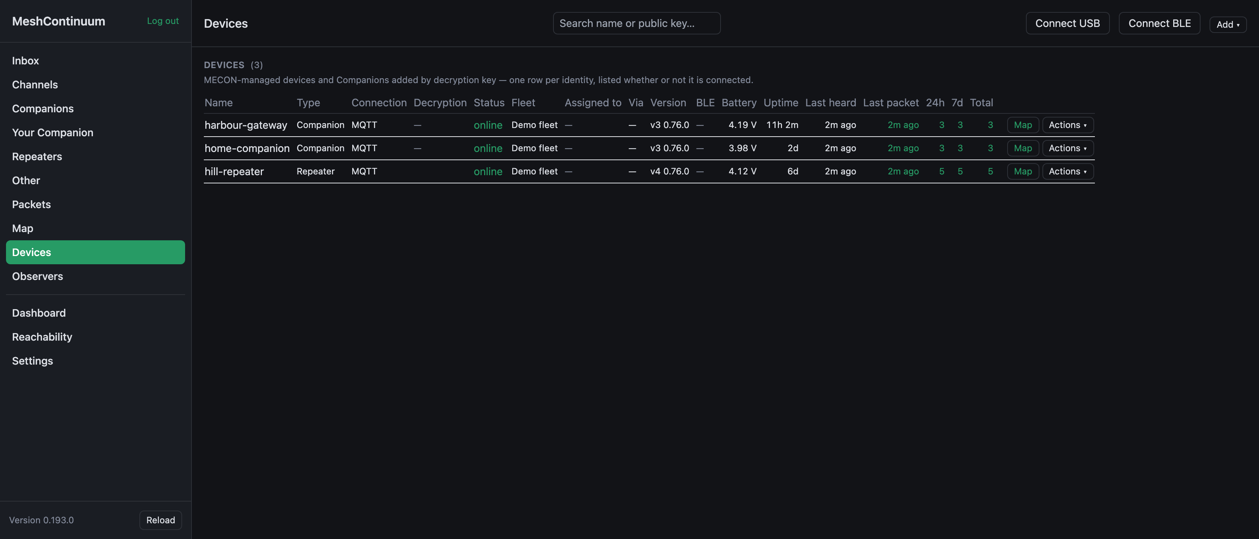Click the Last heard column header
This screenshot has width=1259, height=539.
tap(830, 103)
